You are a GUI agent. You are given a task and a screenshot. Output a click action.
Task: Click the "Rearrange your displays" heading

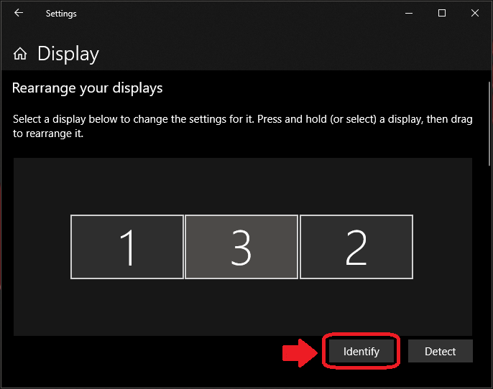[x=88, y=88]
